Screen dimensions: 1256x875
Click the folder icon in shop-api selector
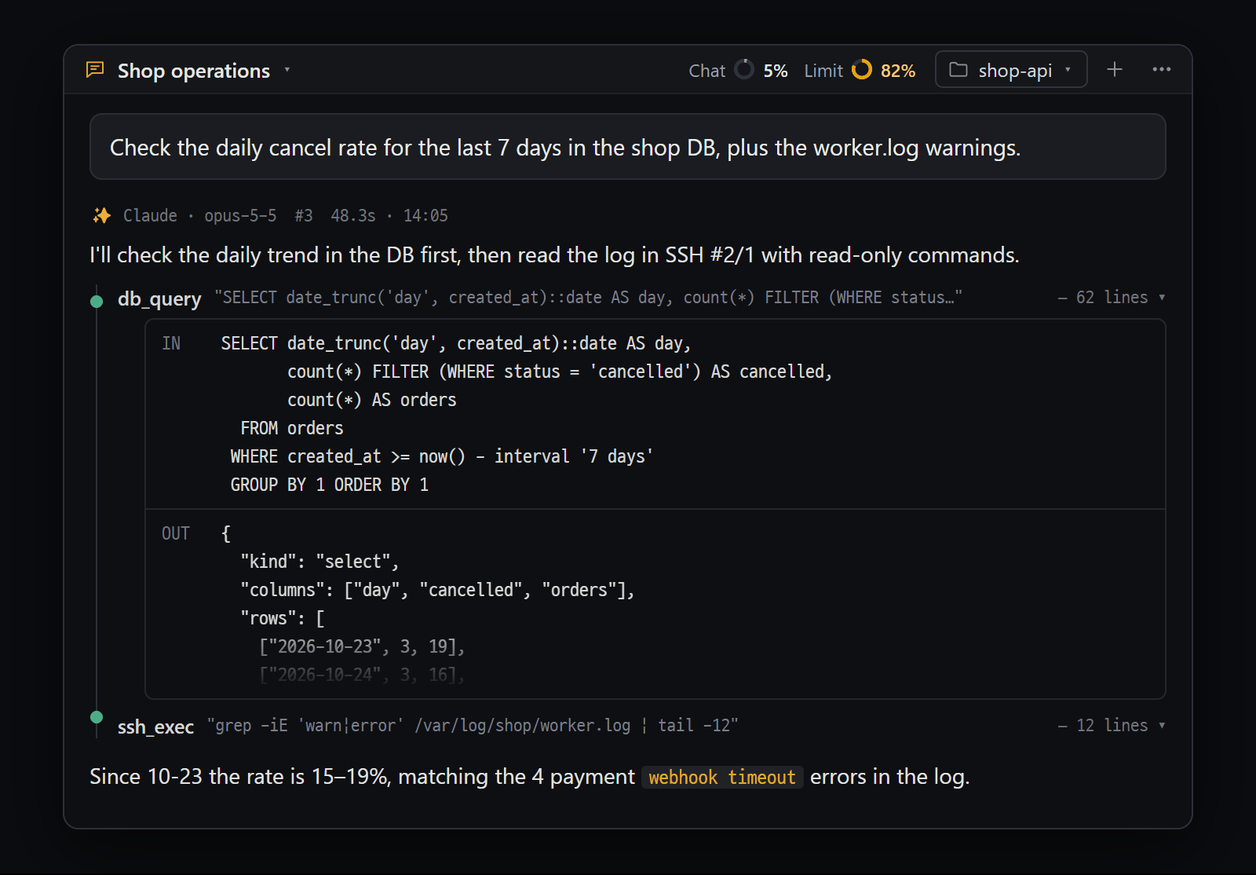coord(958,70)
